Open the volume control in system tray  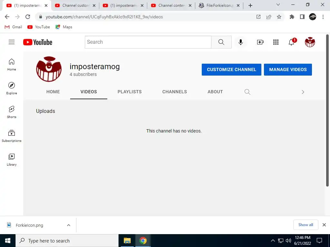(x=288, y=241)
